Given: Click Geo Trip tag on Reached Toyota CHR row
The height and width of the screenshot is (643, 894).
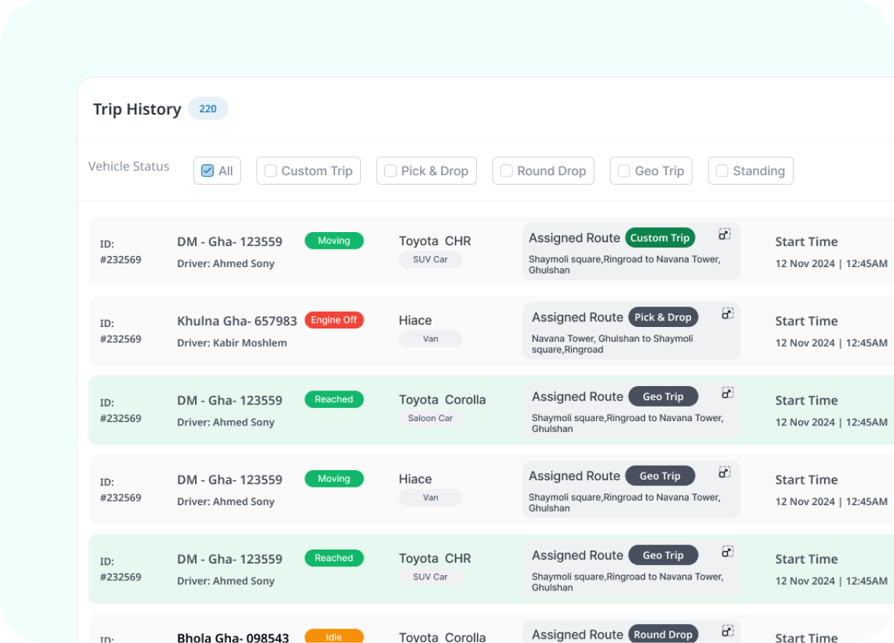Looking at the screenshot, I should [663, 555].
